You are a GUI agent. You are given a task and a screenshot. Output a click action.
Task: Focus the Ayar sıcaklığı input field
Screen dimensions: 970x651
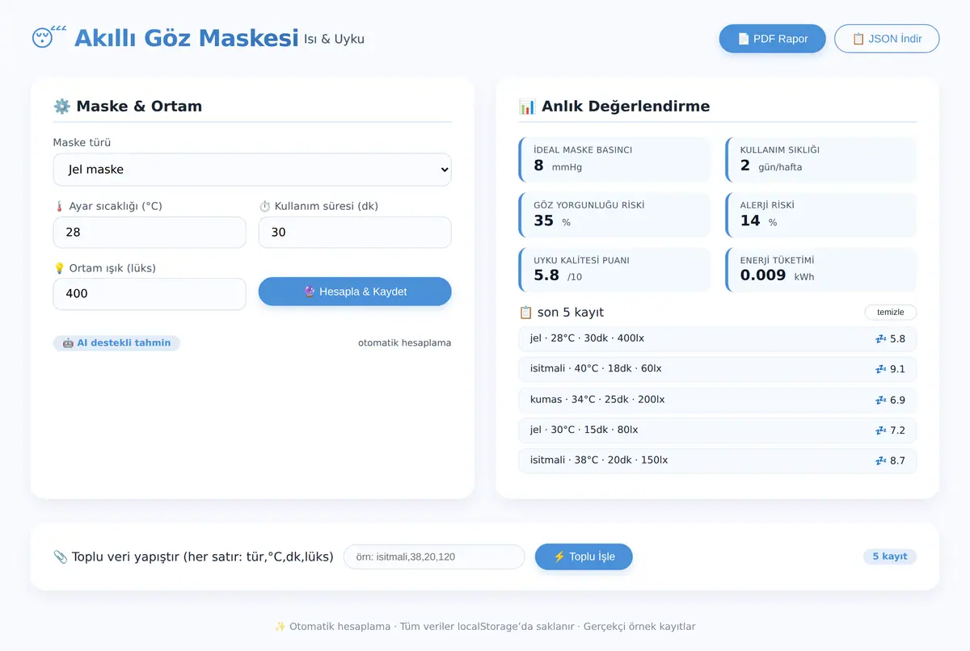tap(150, 232)
